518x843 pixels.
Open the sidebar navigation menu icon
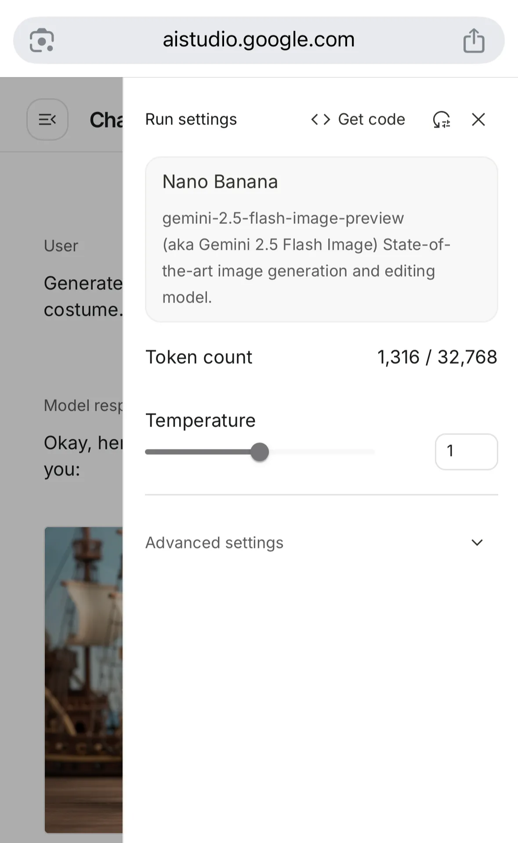click(47, 119)
